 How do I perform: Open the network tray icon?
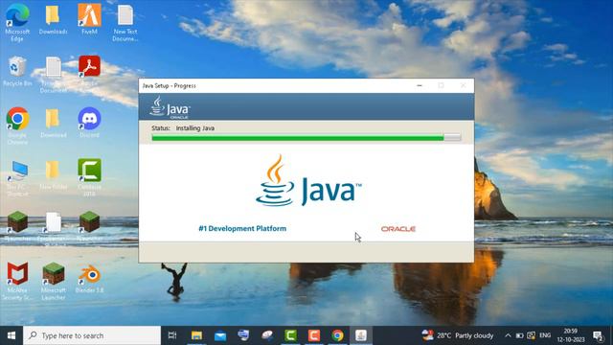[532, 335]
